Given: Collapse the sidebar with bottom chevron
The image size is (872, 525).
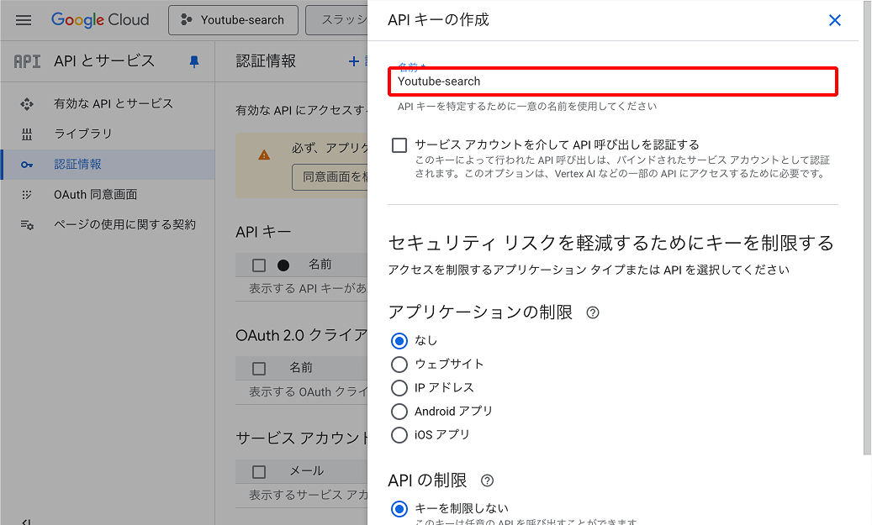Looking at the screenshot, I should (26, 521).
